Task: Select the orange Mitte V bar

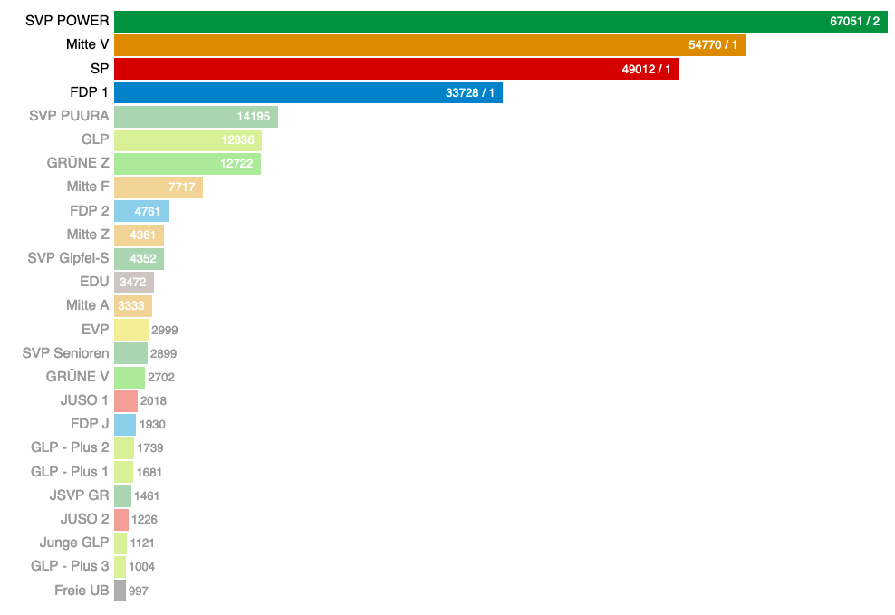Action: click(429, 45)
